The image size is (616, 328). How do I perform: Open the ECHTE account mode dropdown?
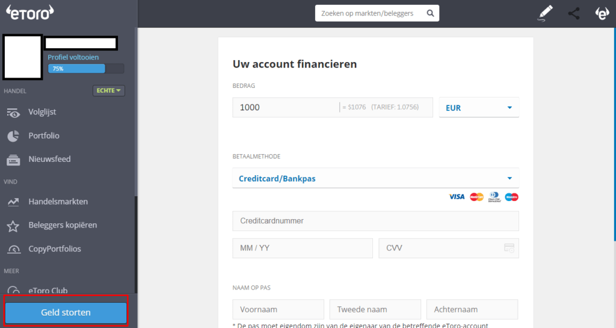pyautogui.click(x=109, y=90)
